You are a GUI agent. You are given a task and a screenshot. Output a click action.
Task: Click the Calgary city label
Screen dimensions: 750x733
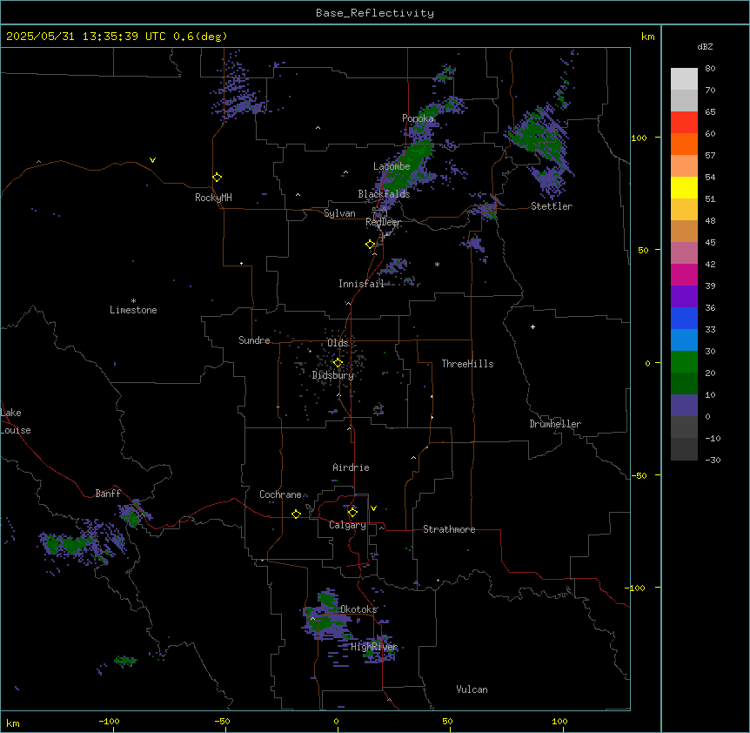(347, 525)
